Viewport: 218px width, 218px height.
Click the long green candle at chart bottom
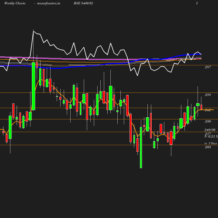point(141,147)
